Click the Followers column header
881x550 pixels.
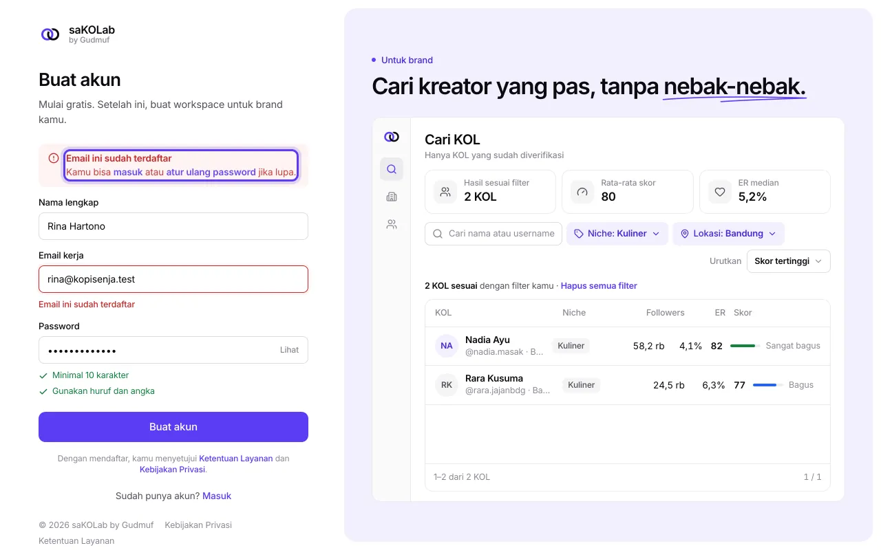click(665, 313)
